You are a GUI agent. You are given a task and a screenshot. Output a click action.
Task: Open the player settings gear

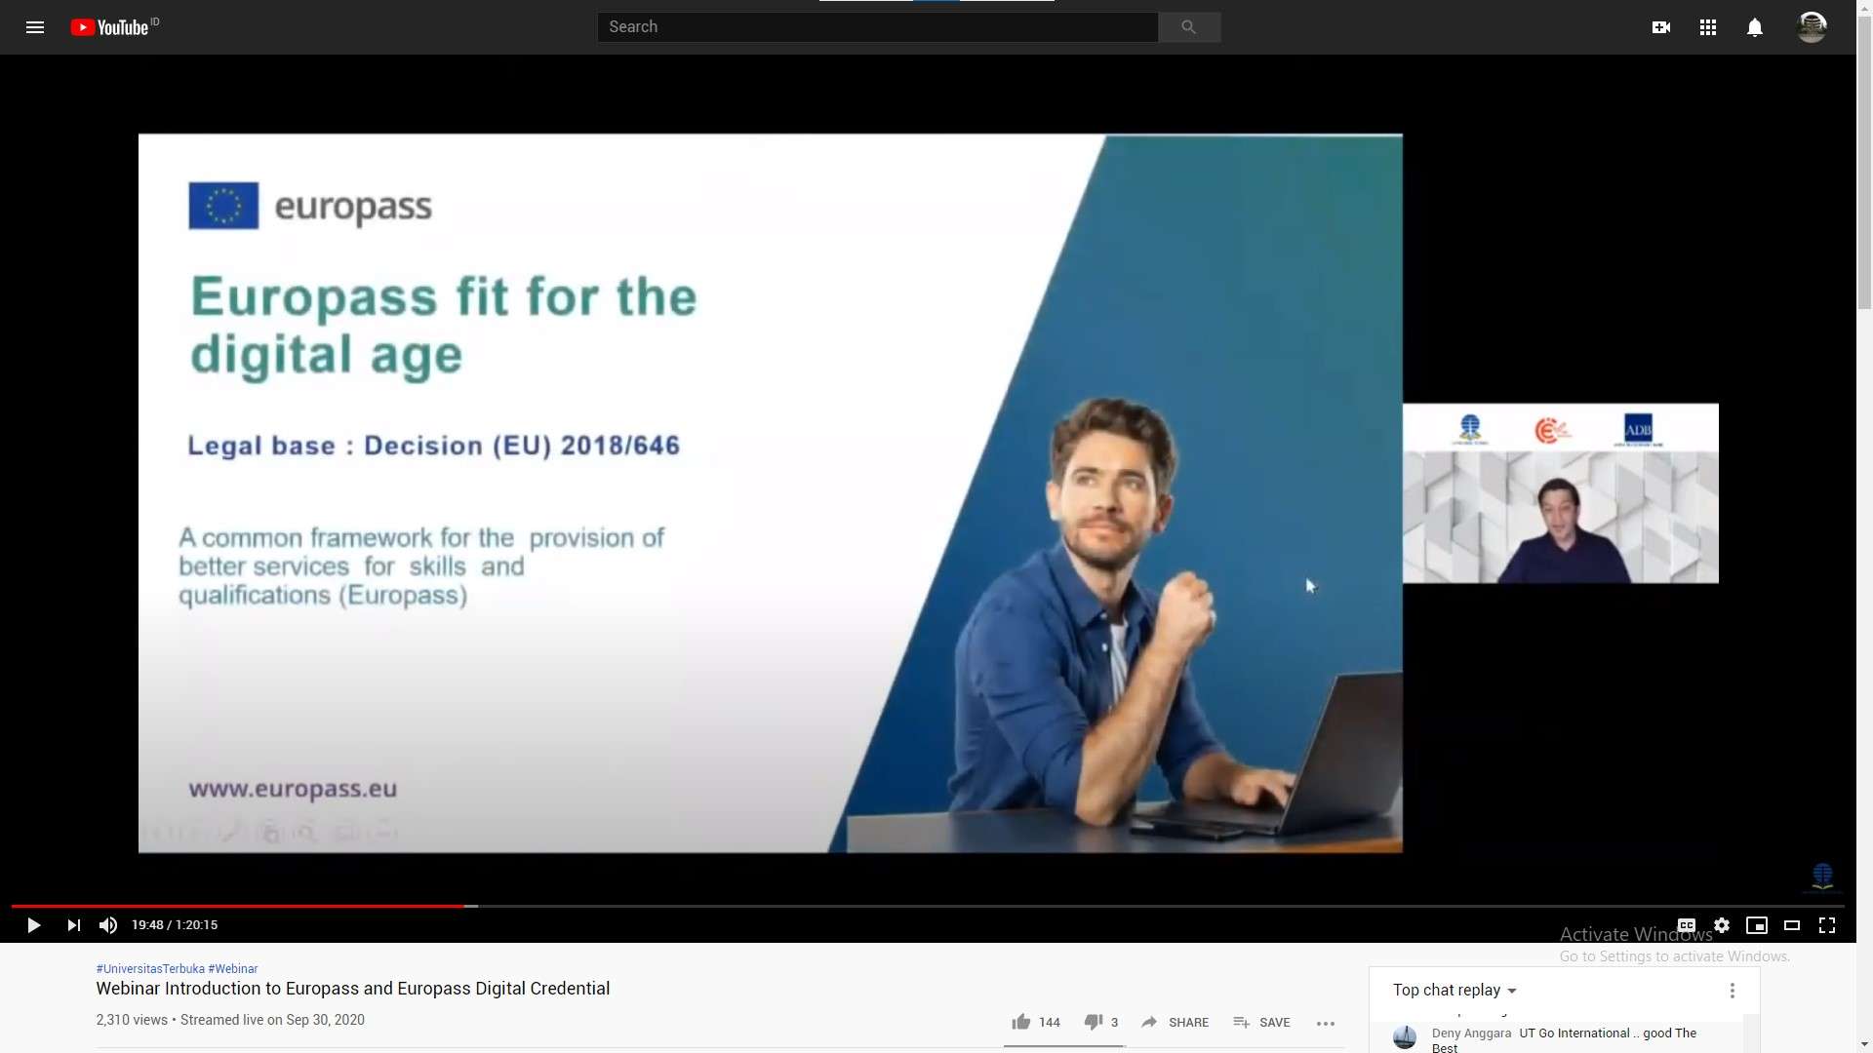tap(1722, 925)
